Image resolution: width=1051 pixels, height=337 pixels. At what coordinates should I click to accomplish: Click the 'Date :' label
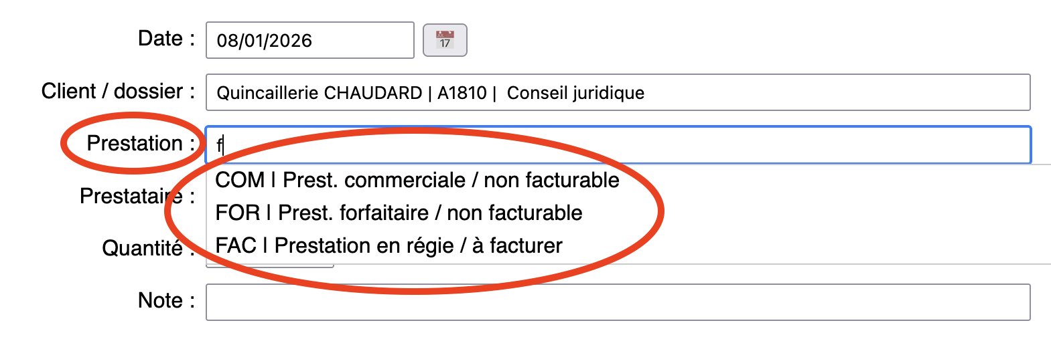[x=166, y=39]
